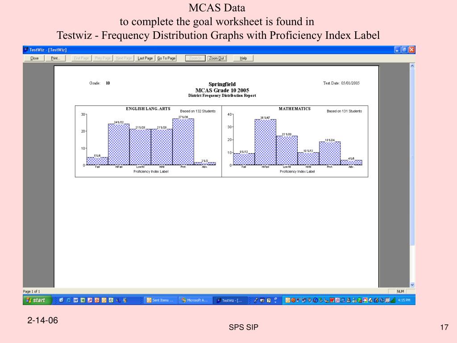The height and width of the screenshot is (343, 457).
Task: Click the green signal bars tray icon
Action: (393, 300)
